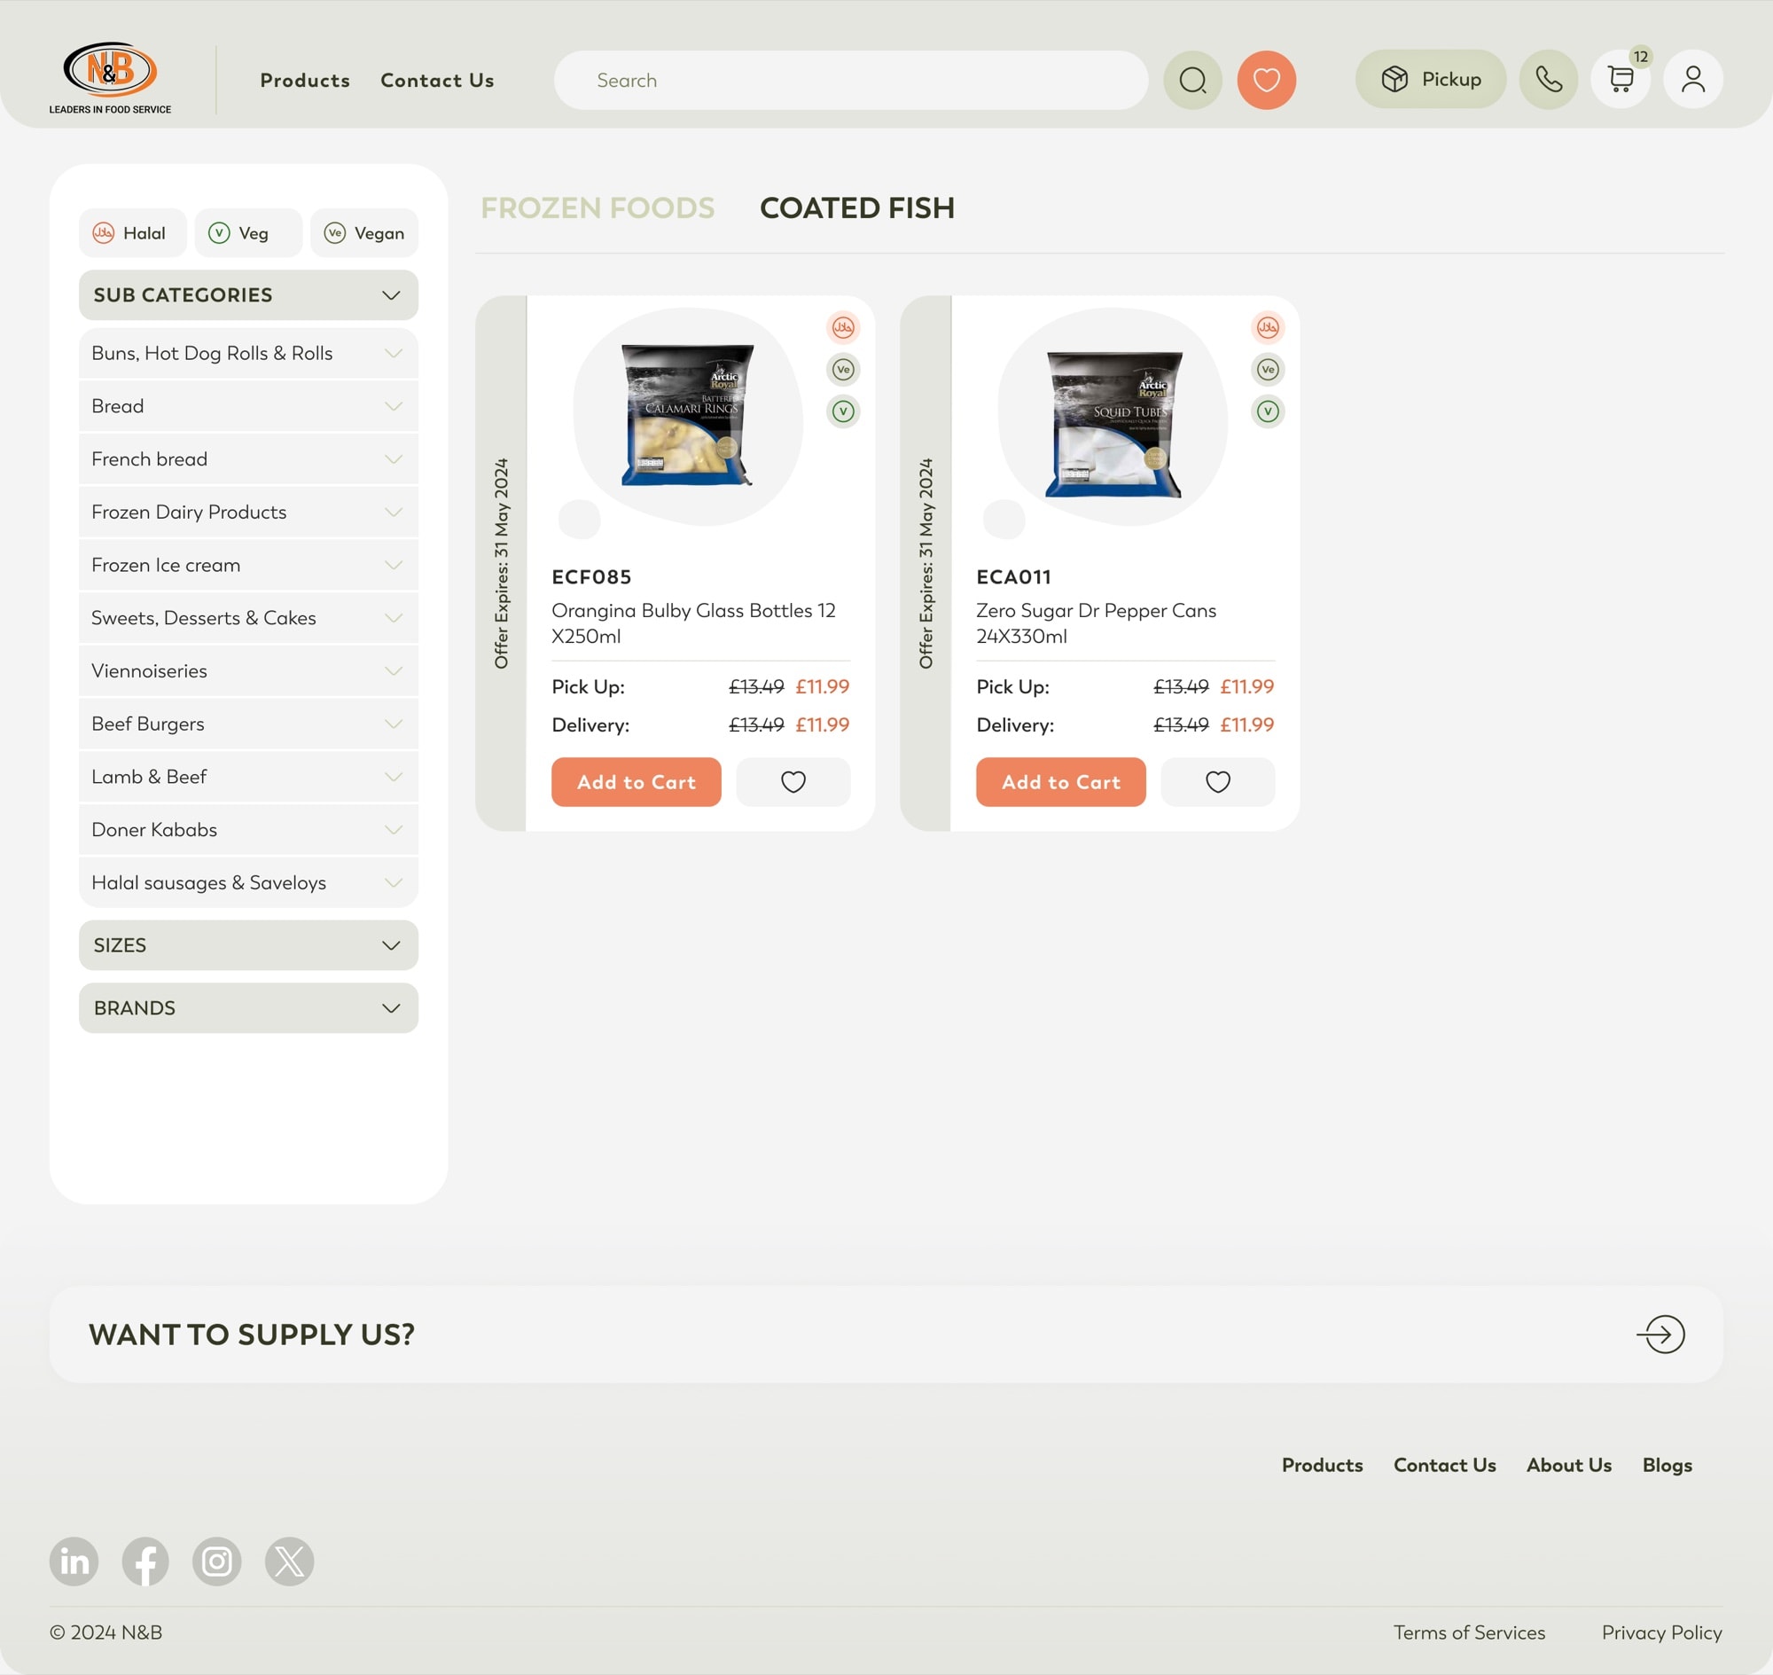Viewport: 1773px width, 1675px height.
Task: Expand the Viennoiseries category
Action: [x=248, y=671]
